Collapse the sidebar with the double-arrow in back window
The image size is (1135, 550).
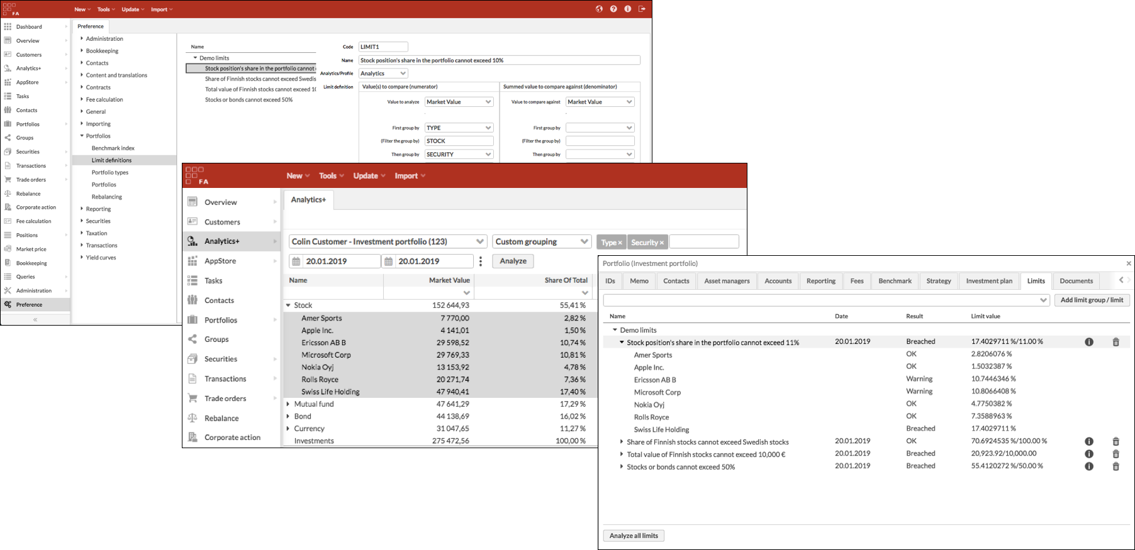pos(35,319)
